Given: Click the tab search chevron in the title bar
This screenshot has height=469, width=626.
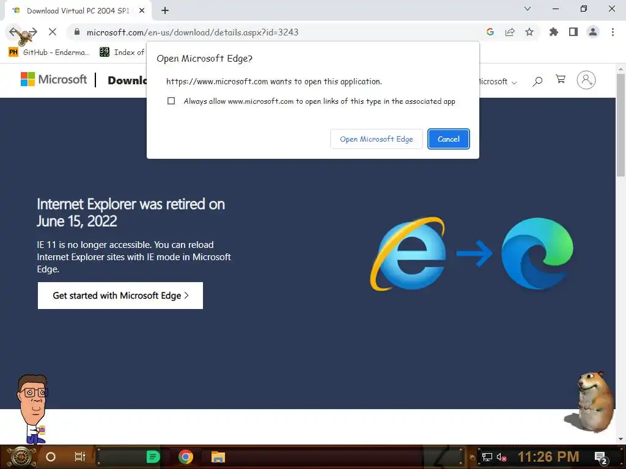Looking at the screenshot, I should coord(528,9).
